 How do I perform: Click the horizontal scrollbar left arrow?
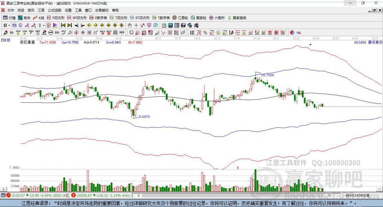(x=139, y=195)
